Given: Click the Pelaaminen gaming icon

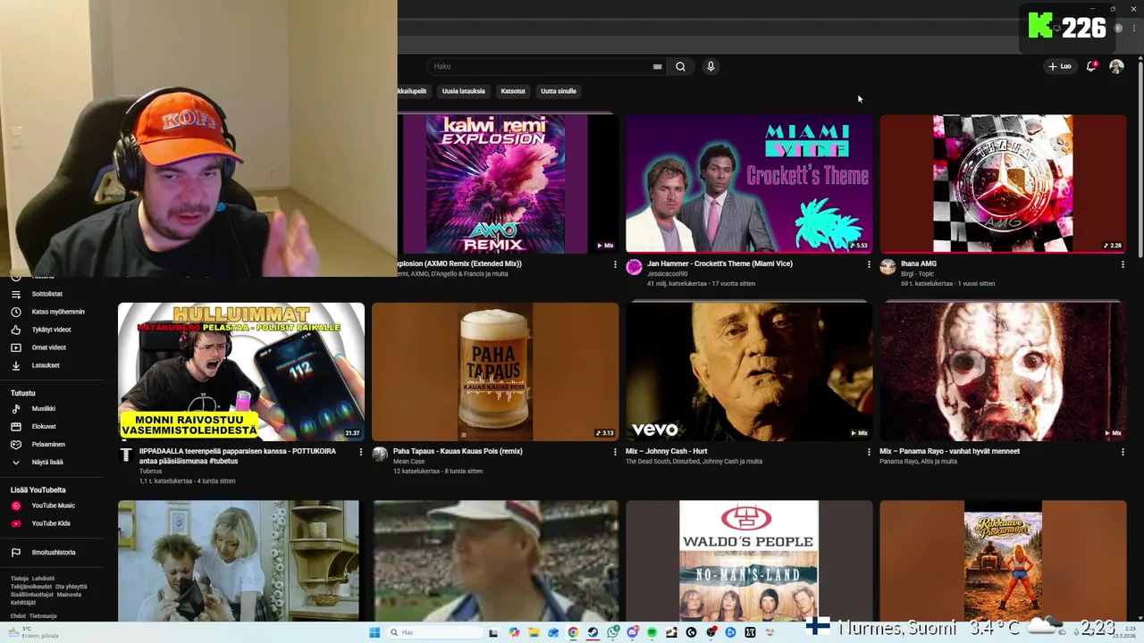Looking at the screenshot, I should 15,445.
